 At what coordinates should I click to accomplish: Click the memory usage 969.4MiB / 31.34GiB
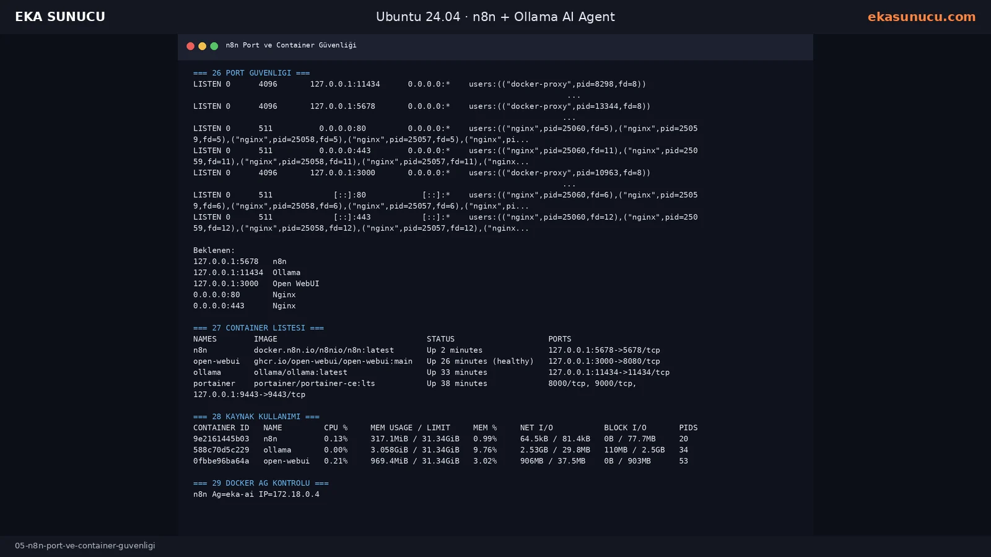[415, 462]
